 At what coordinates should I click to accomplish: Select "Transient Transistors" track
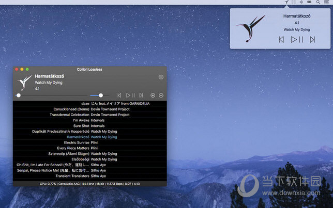pos(90,176)
